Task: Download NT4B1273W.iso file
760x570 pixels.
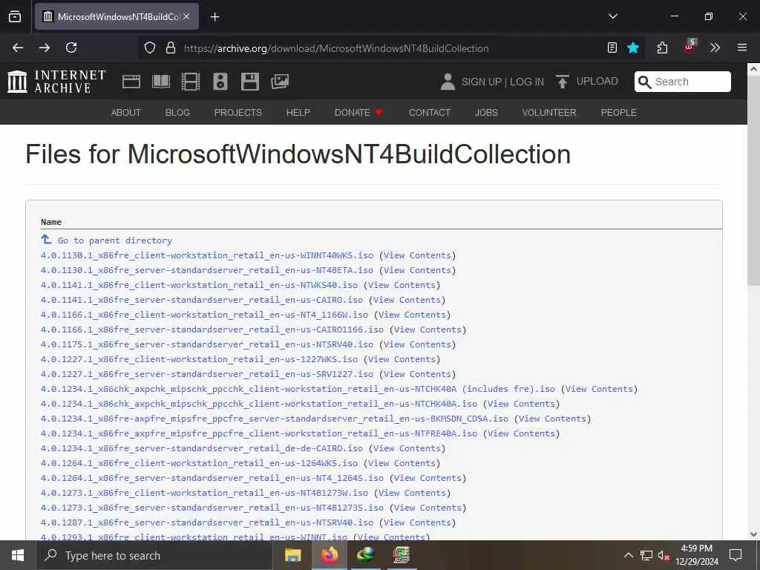Action: [205, 493]
